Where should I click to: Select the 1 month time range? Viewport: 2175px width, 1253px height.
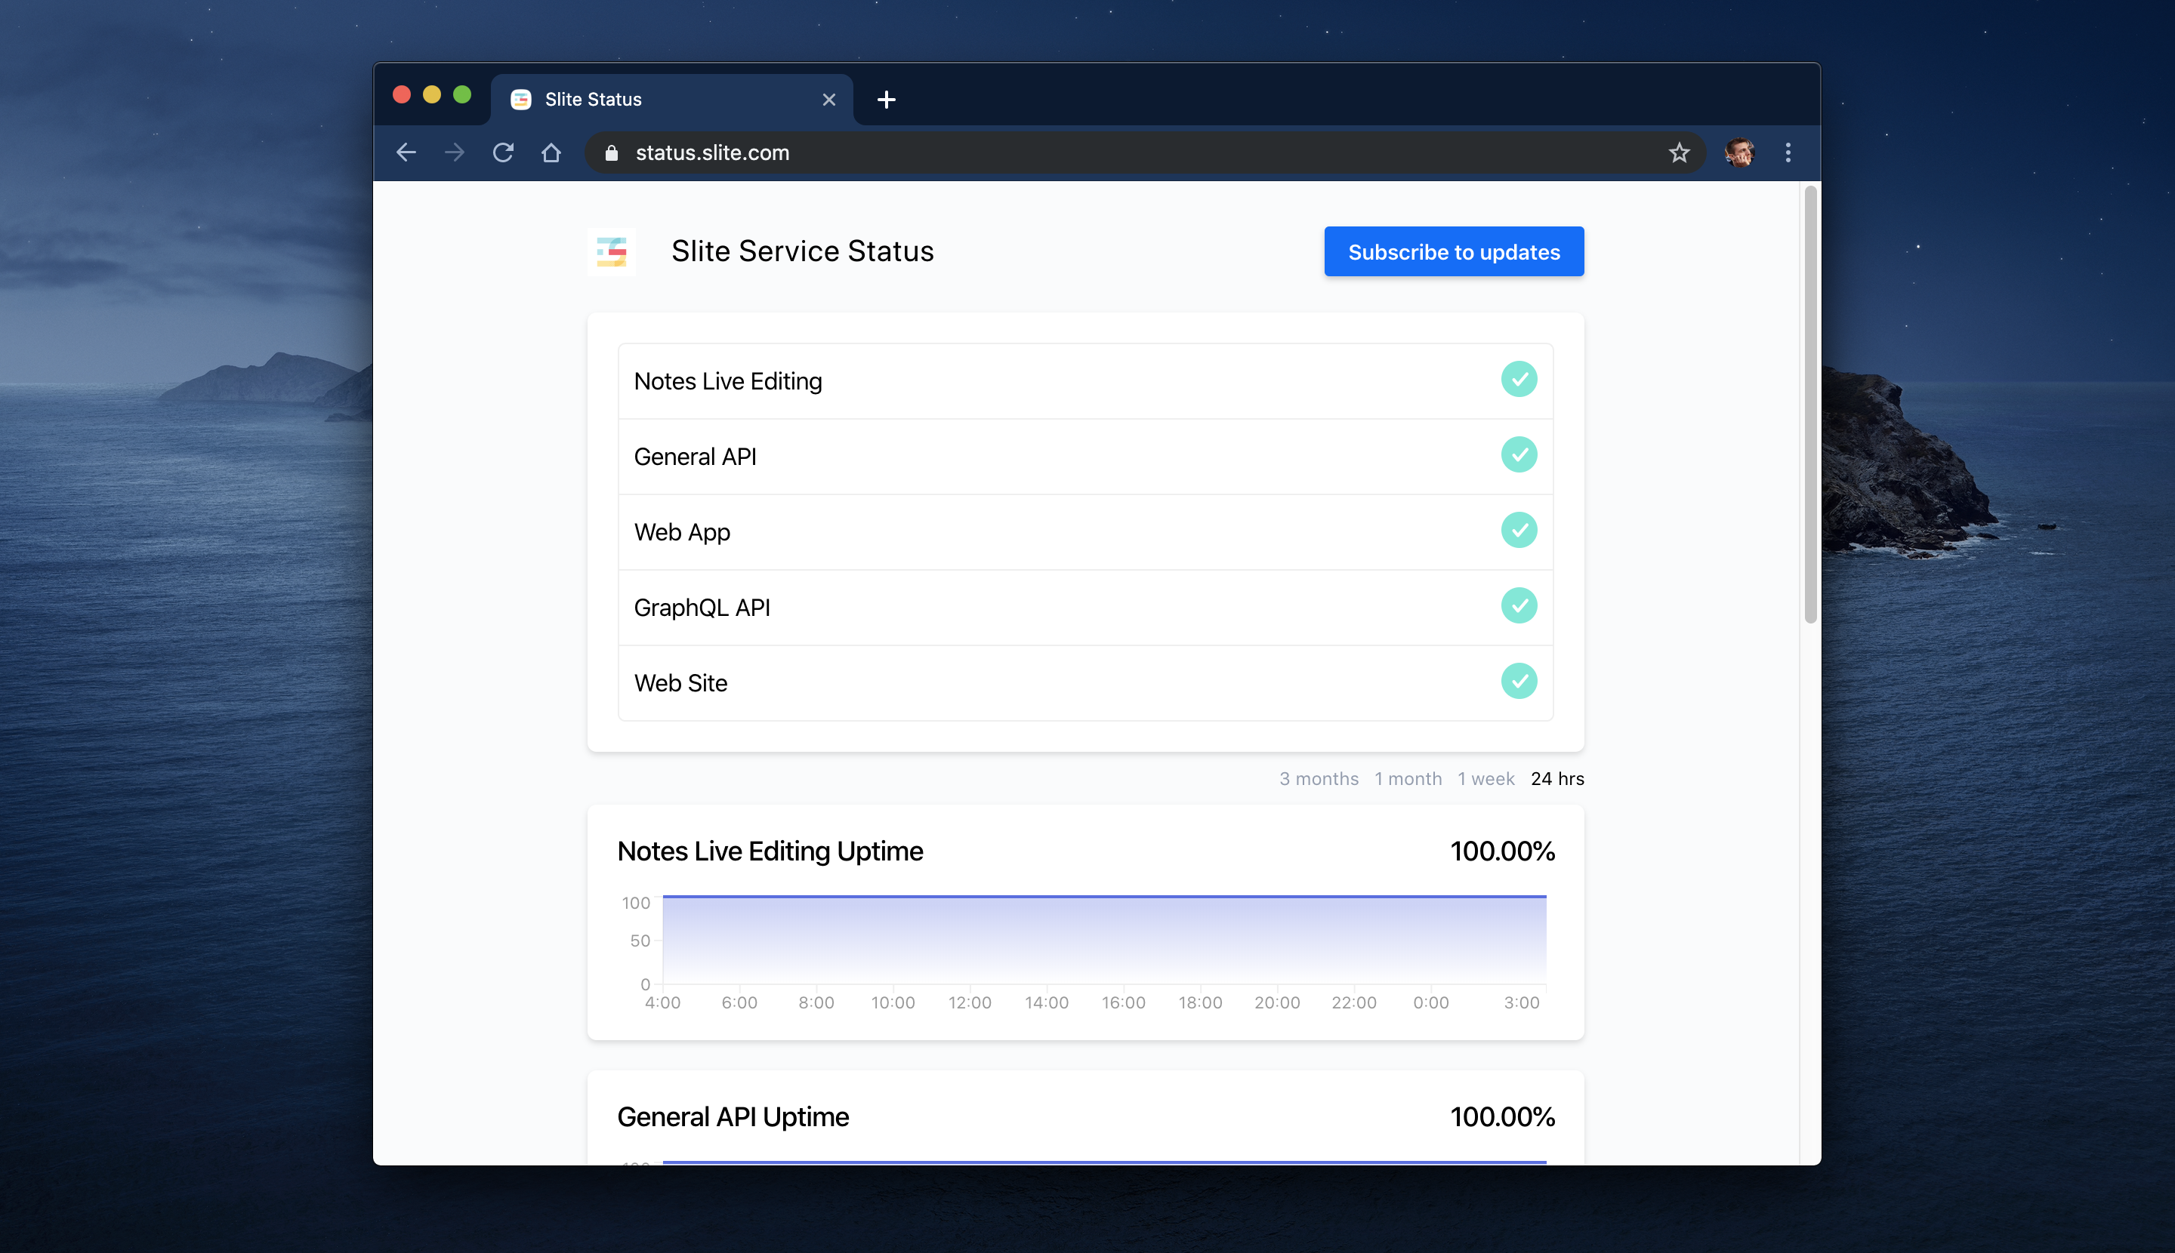[1407, 778]
